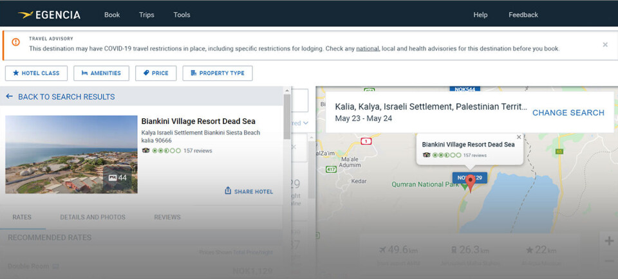
Task: Open the Price filter
Action: click(156, 73)
